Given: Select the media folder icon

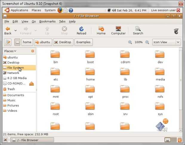Looking at the screenshot, I should click(160, 72).
